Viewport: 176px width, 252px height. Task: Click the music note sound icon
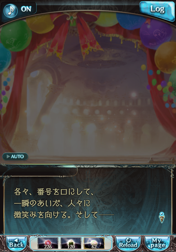click(x=10, y=11)
